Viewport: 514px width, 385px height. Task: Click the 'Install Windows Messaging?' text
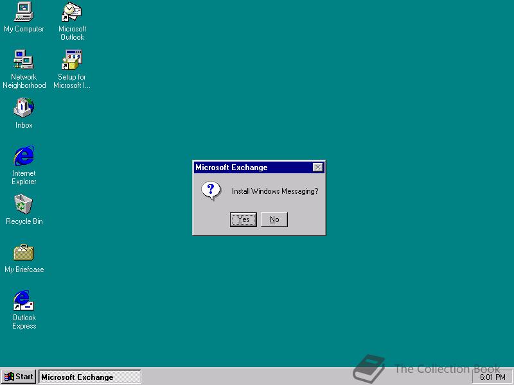(275, 191)
